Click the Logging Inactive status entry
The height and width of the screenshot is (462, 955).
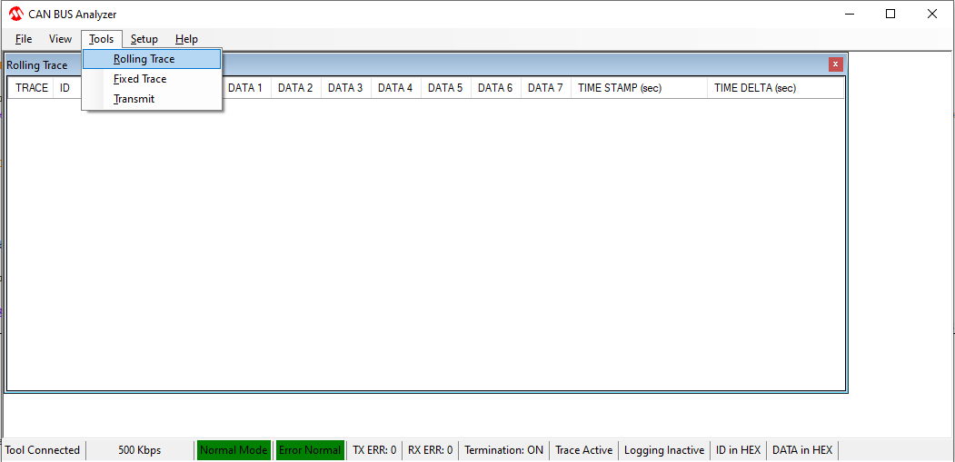pyautogui.click(x=664, y=450)
